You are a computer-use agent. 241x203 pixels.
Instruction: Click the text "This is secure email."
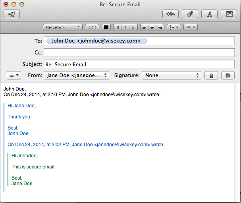coord(33,167)
